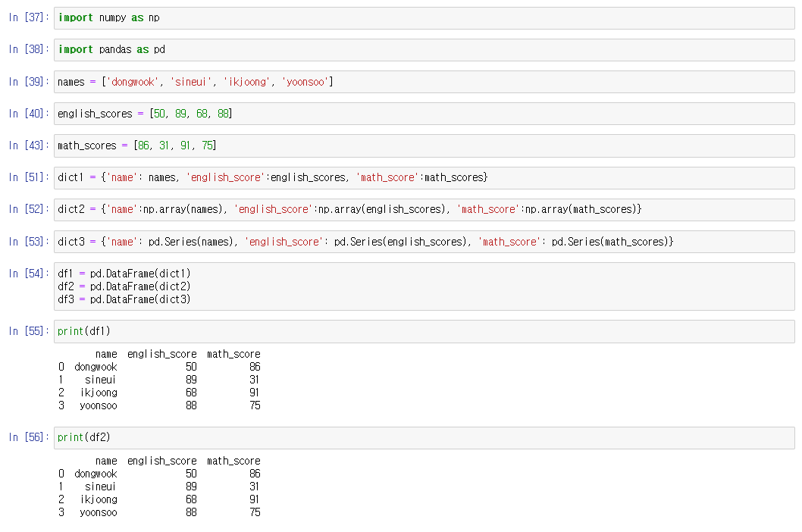Click the 'df2 = pd.DataFrame(dict2)' line

(x=124, y=286)
